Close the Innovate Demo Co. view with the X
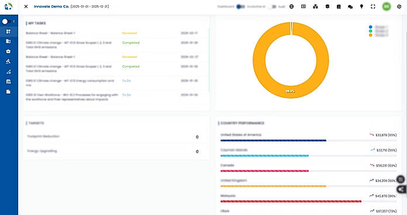Image resolution: width=407 pixels, height=215 pixels. pyautogui.click(x=26, y=6)
